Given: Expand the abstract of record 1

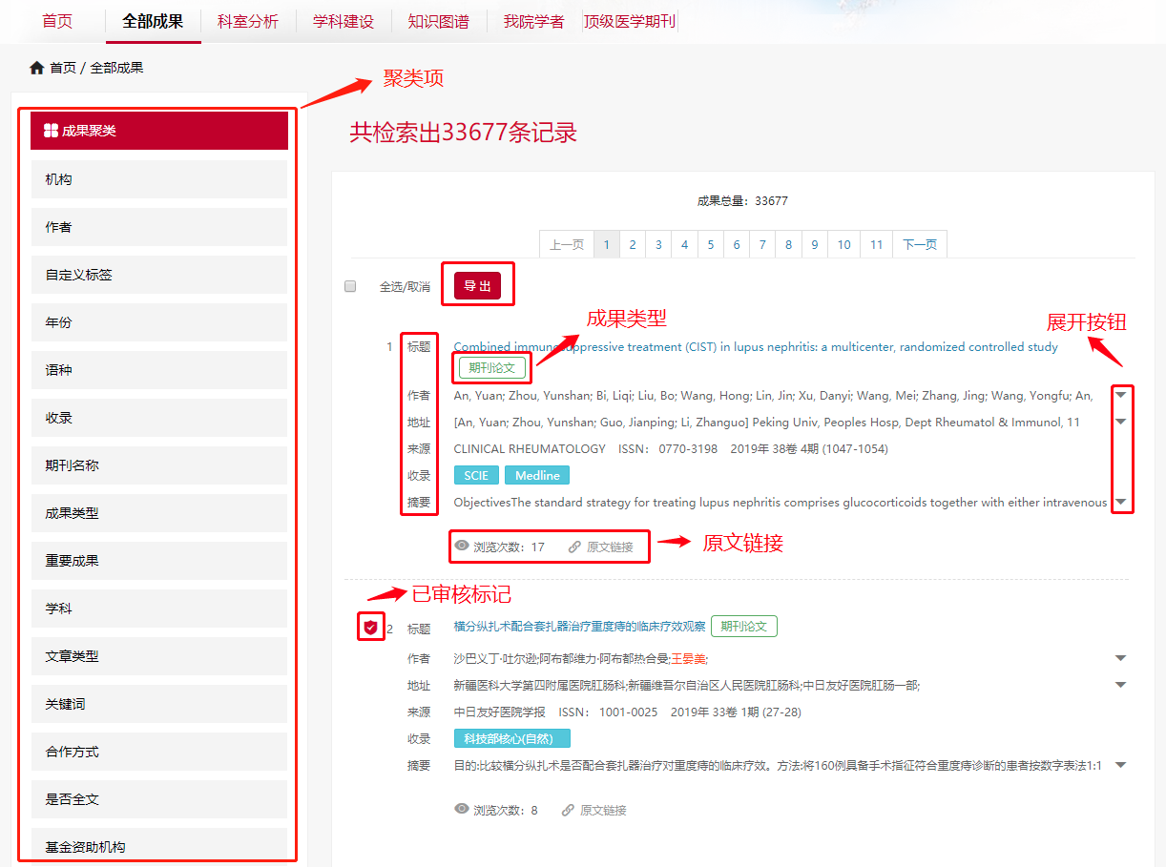Looking at the screenshot, I should click(x=1121, y=502).
